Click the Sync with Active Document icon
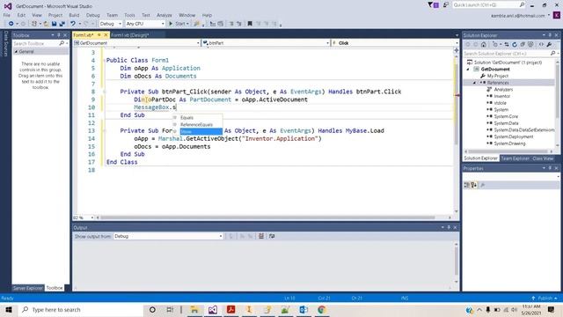563x317 pixels. point(507,45)
